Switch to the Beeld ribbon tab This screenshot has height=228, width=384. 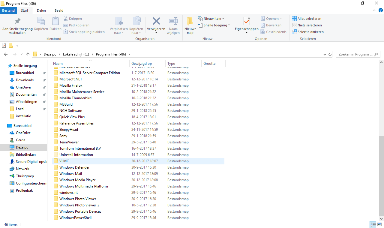click(59, 10)
